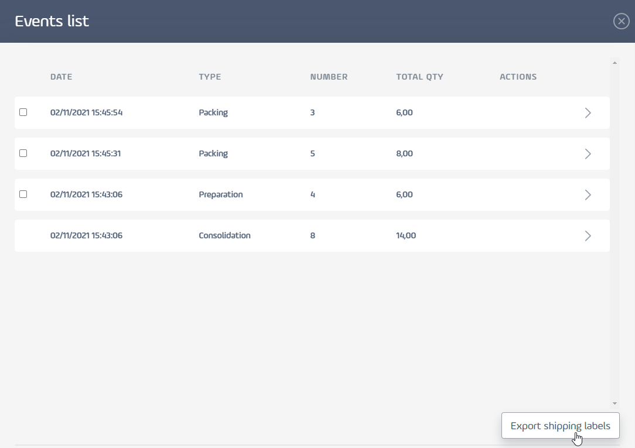Click number 4 in Preparation row

[x=313, y=194]
